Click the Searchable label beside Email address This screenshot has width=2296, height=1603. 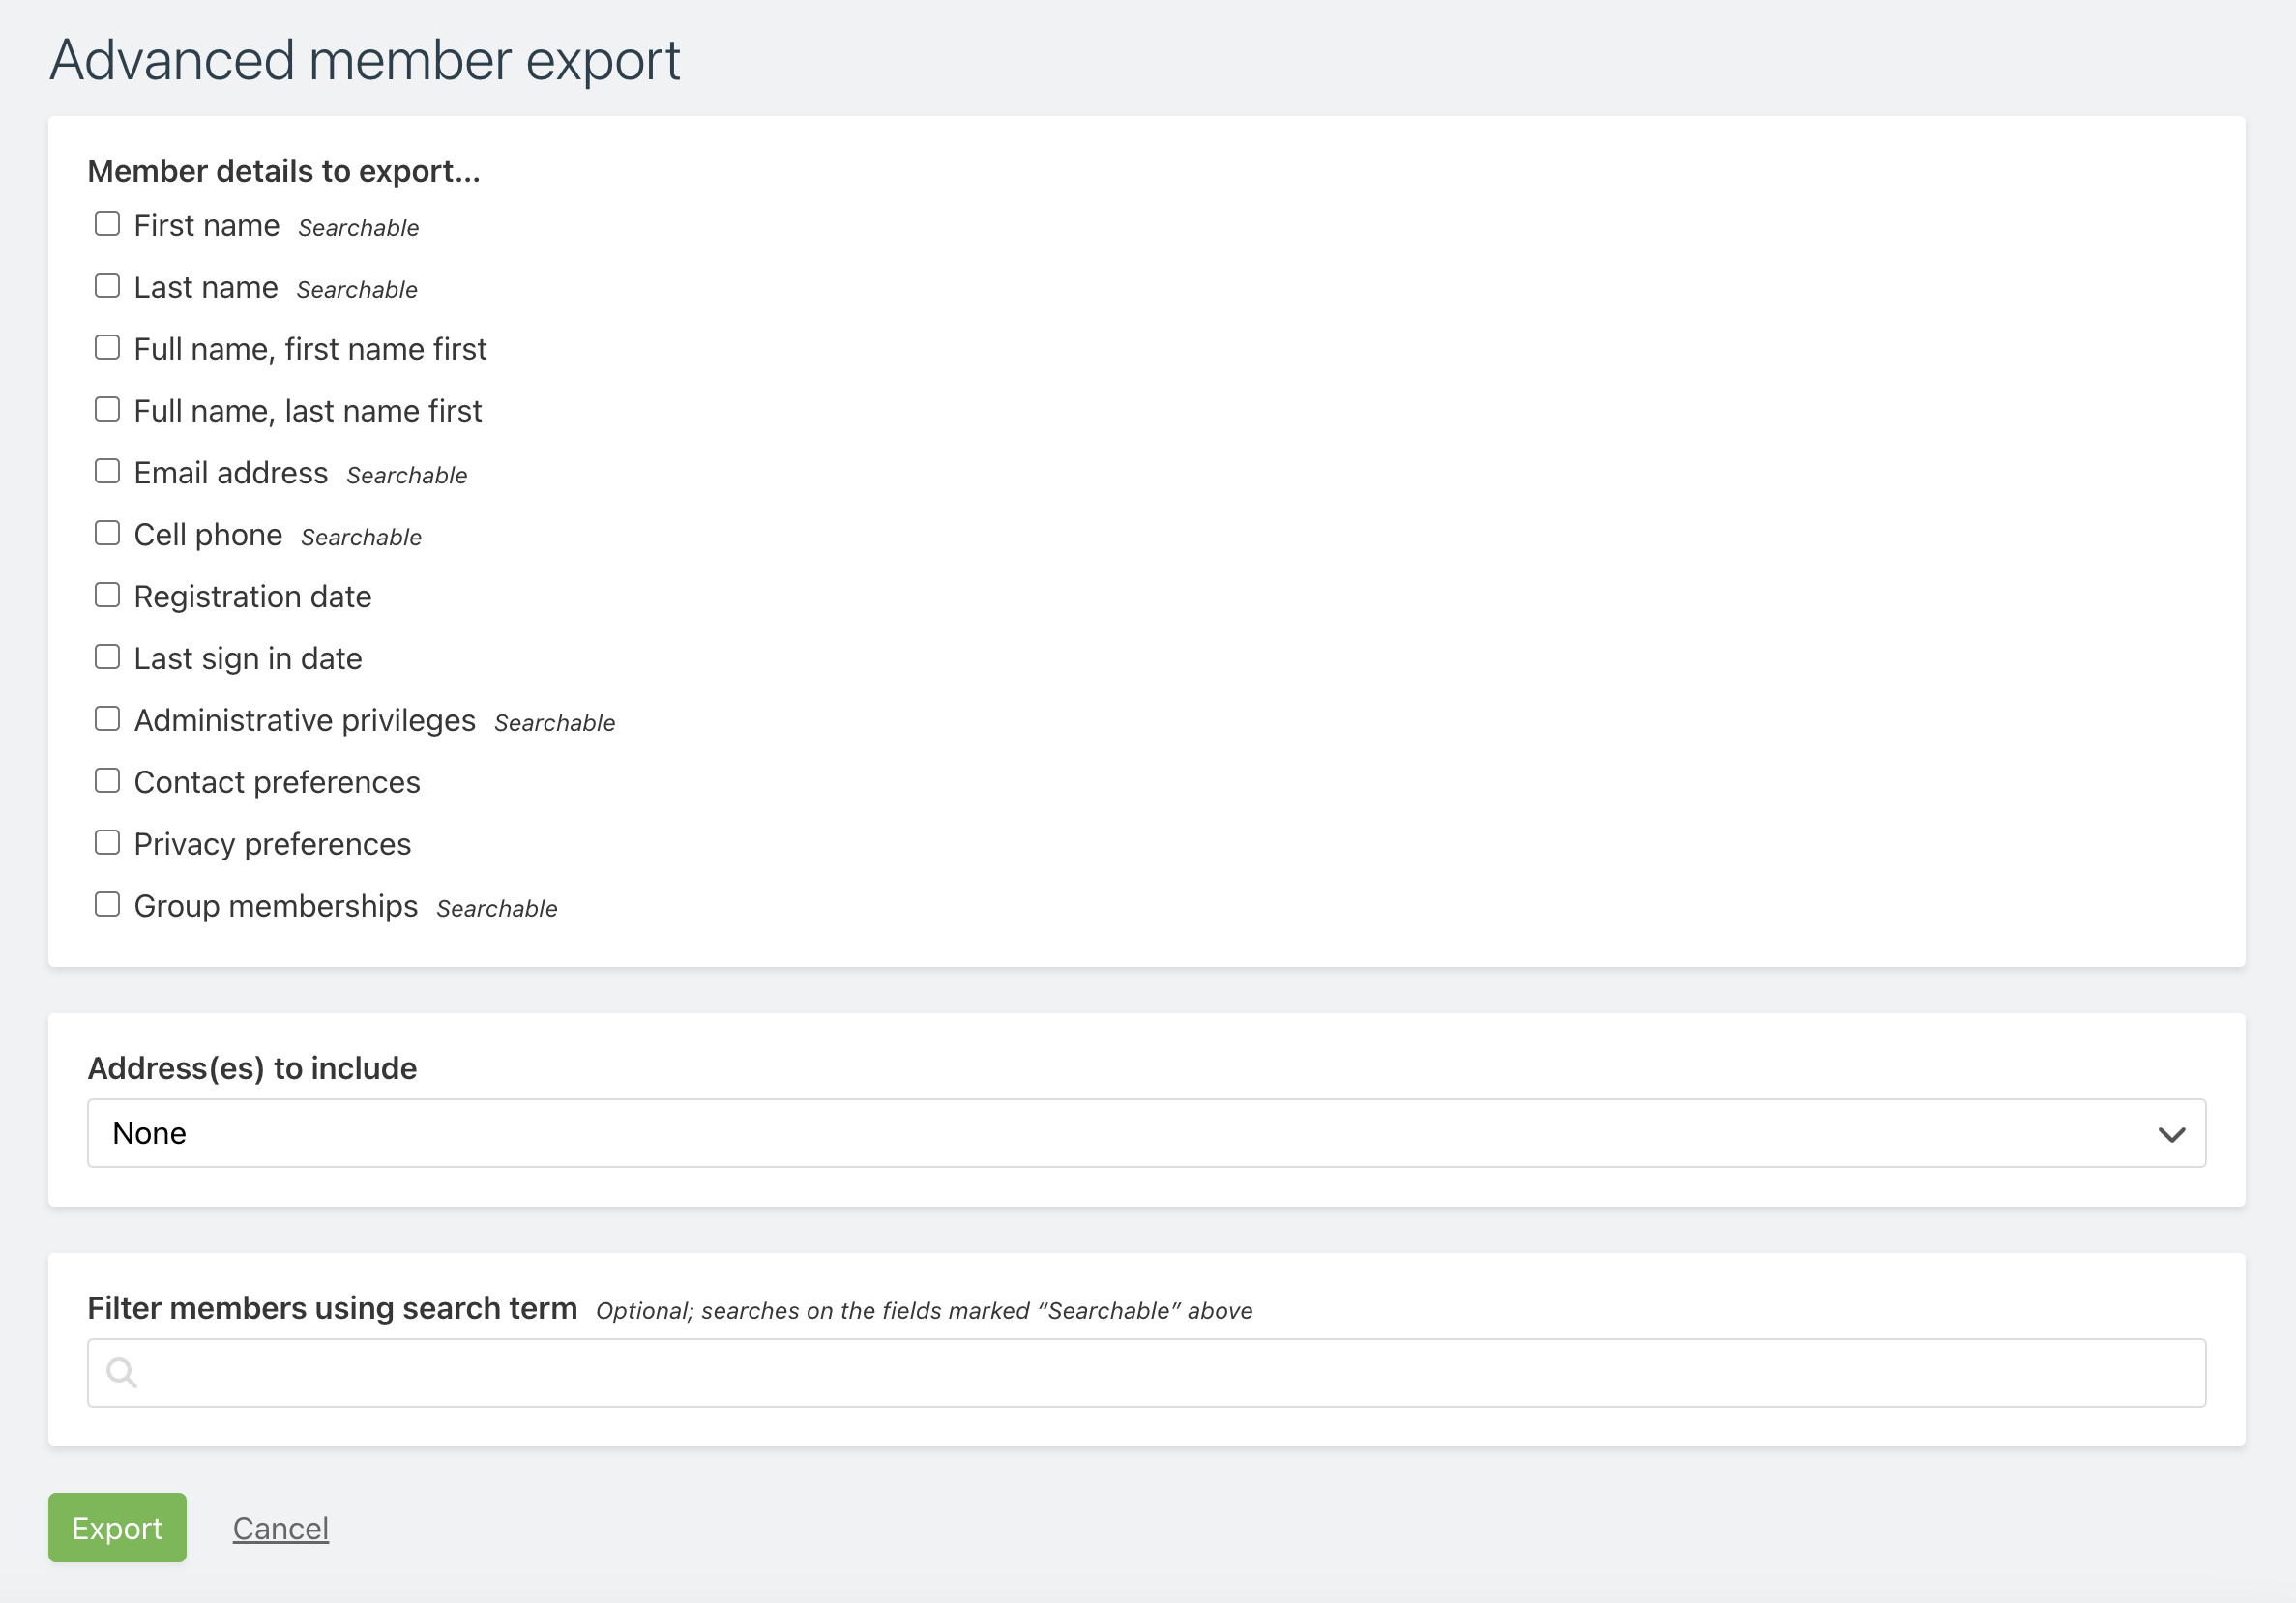pyautogui.click(x=406, y=475)
